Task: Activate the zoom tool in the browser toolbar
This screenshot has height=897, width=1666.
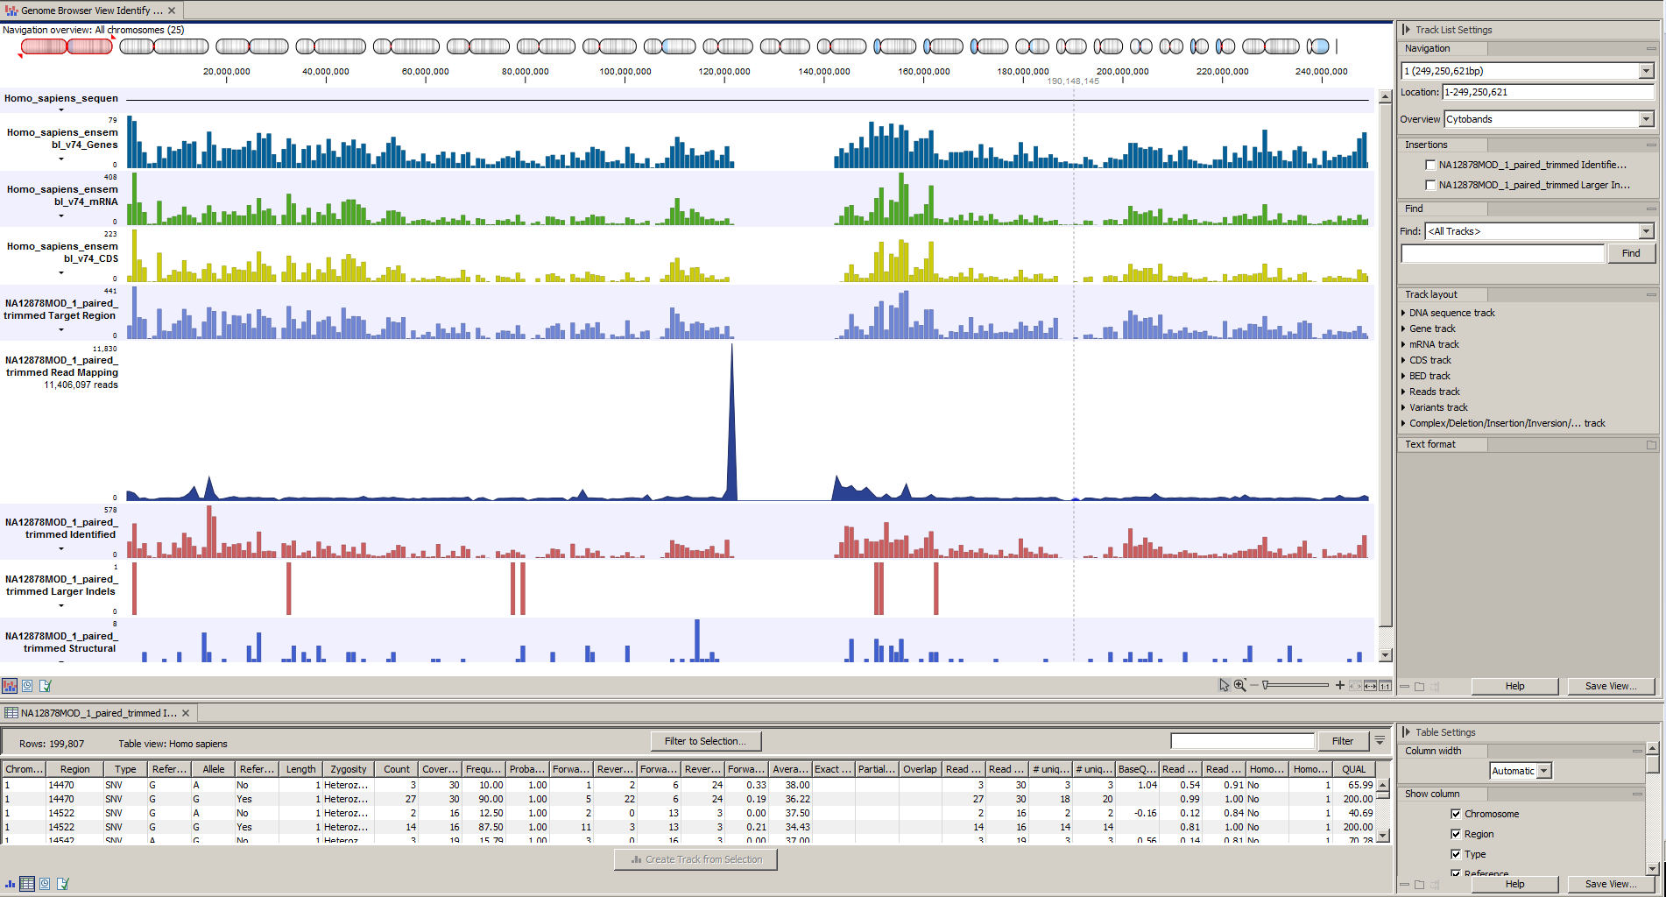Action: tap(1240, 686)
